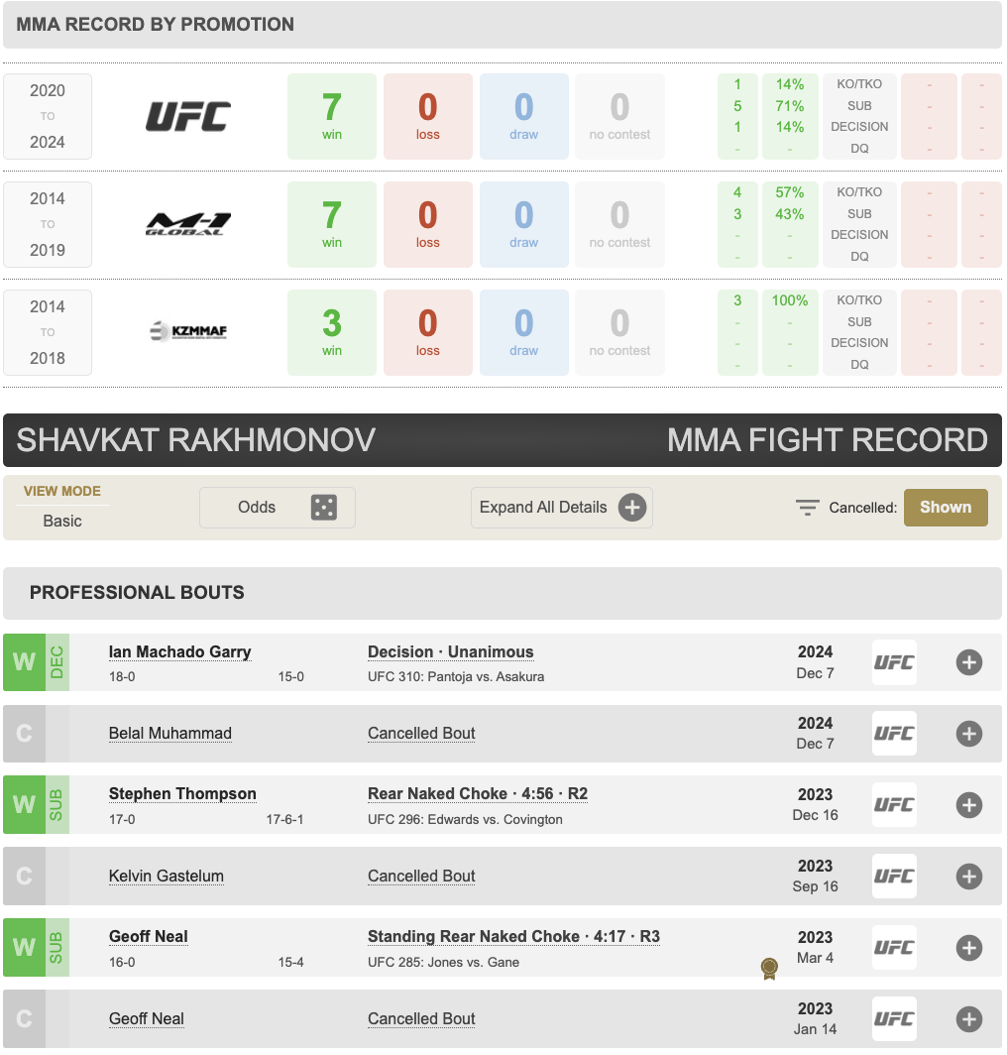Expand Ian Machado Garry bout details
Screen dimensions: 1007x1055
(x=968, y=662)
